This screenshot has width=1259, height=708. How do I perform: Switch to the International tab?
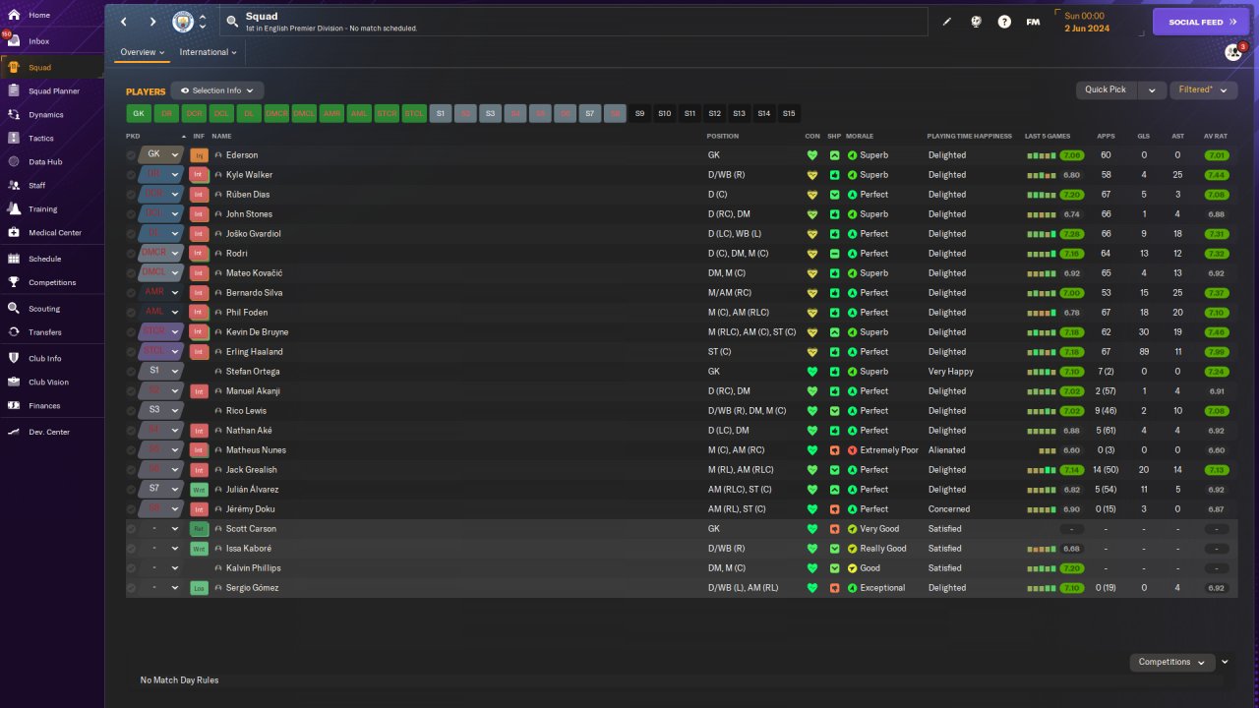(x=209, y=52)
